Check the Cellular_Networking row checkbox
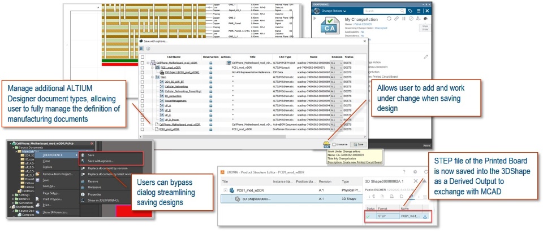The image size is (543, 231). pos(143,87)
